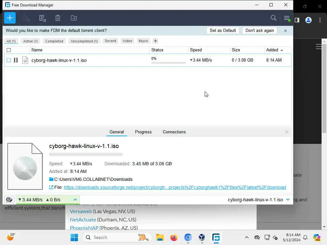This screenshot has width=327, height=245.
Task: Collapse details via bottom-right down chevron
Action: coord(288,200)
